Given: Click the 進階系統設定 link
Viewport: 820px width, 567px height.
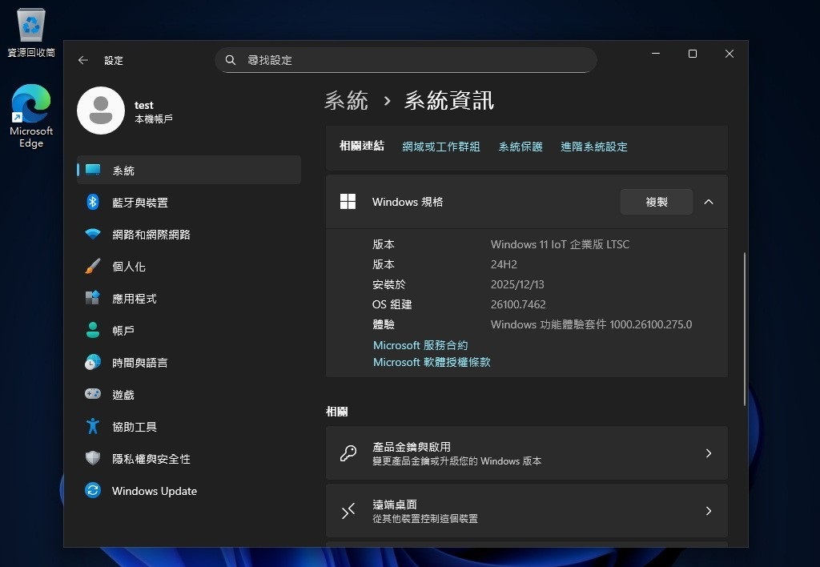Looking at the screenshot, I should tap(593, 147).
